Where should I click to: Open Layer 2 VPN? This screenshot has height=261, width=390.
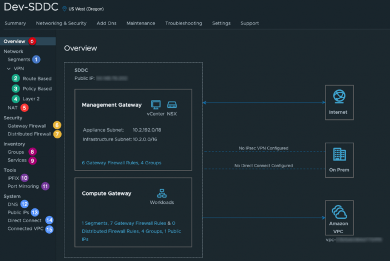point(31,99)
